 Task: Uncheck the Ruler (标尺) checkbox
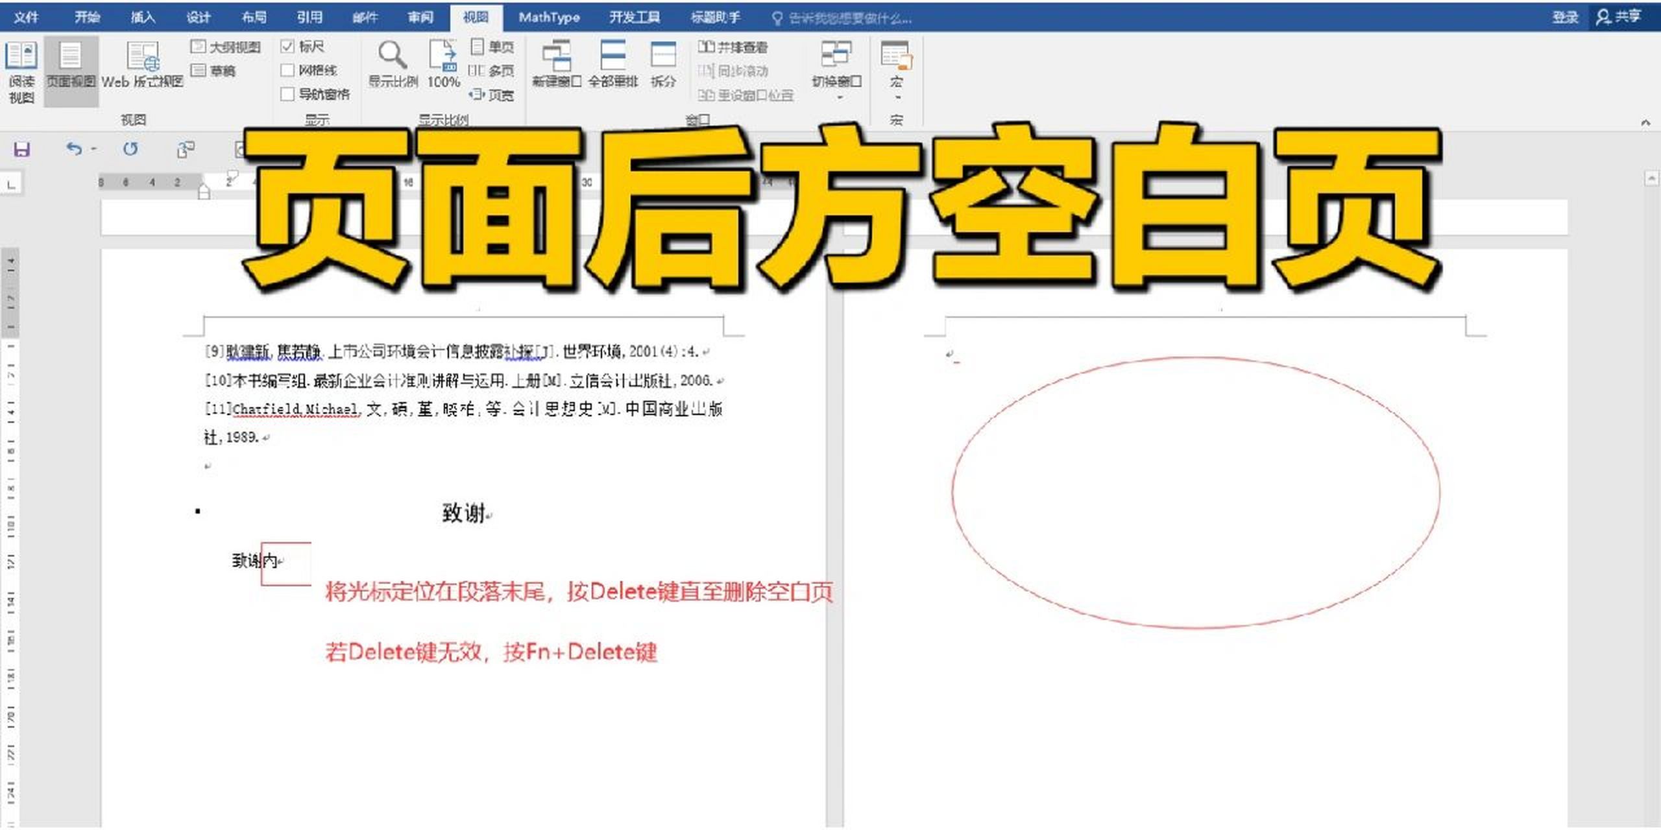(x=287, y=46)
